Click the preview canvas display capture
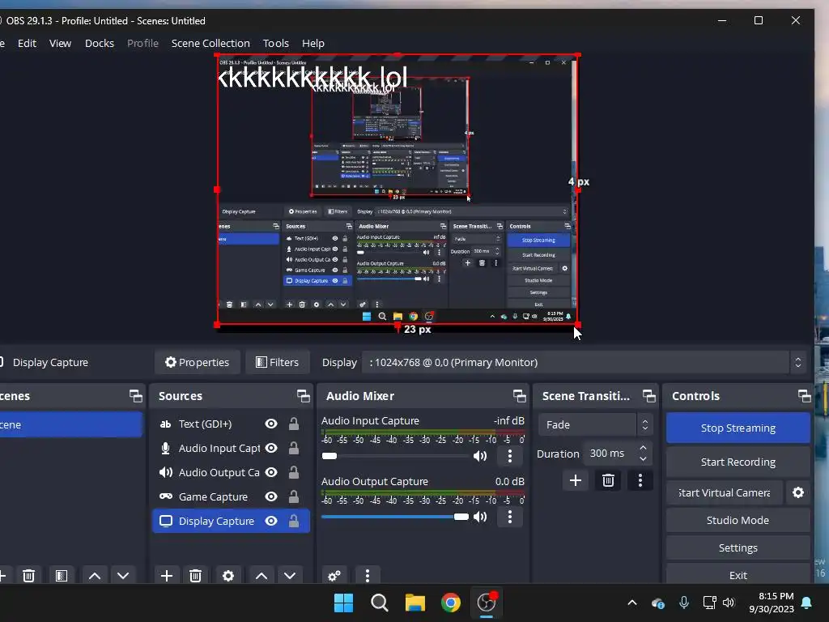The image size is (829, 622). tap(397, 190)
